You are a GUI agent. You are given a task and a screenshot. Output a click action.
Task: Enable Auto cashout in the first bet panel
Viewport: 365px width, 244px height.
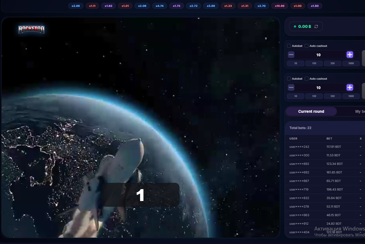(307, 46)
